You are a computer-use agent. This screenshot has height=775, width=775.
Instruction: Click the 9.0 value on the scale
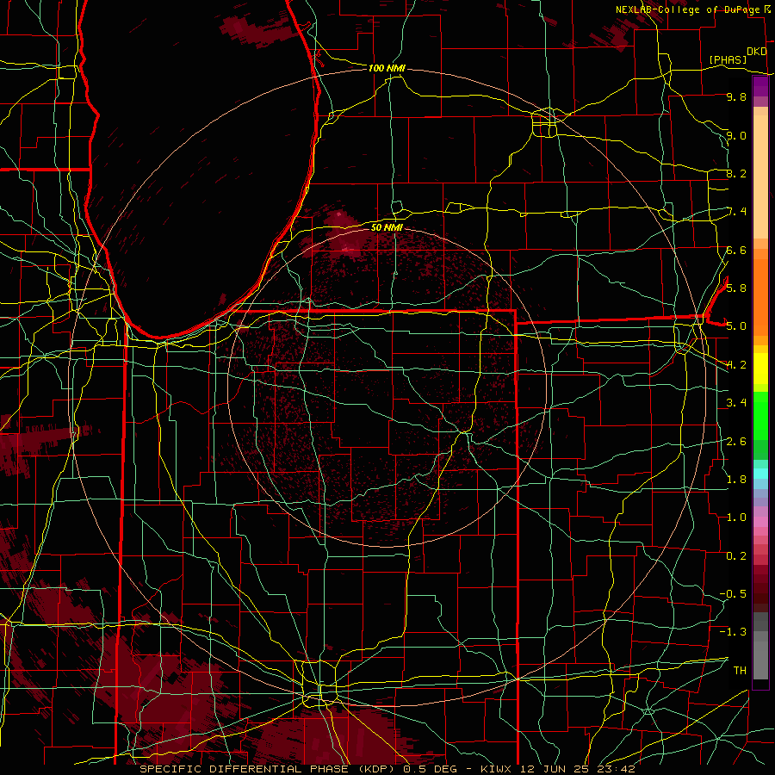pyautogui.click(x=736, y=135)
